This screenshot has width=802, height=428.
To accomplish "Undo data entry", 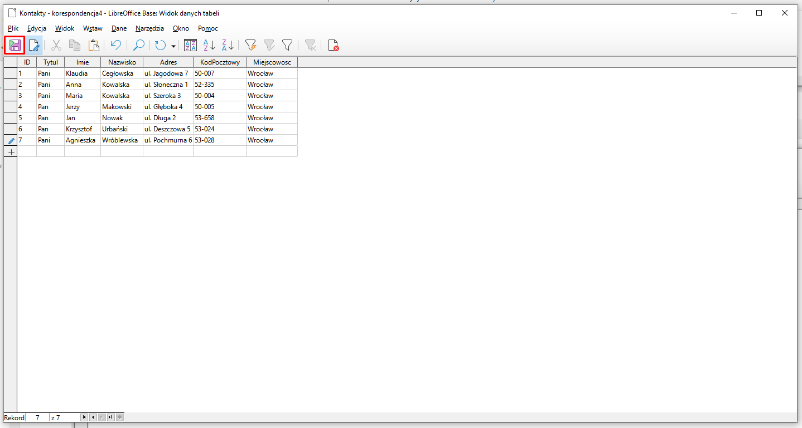I will tap(115, 45).
